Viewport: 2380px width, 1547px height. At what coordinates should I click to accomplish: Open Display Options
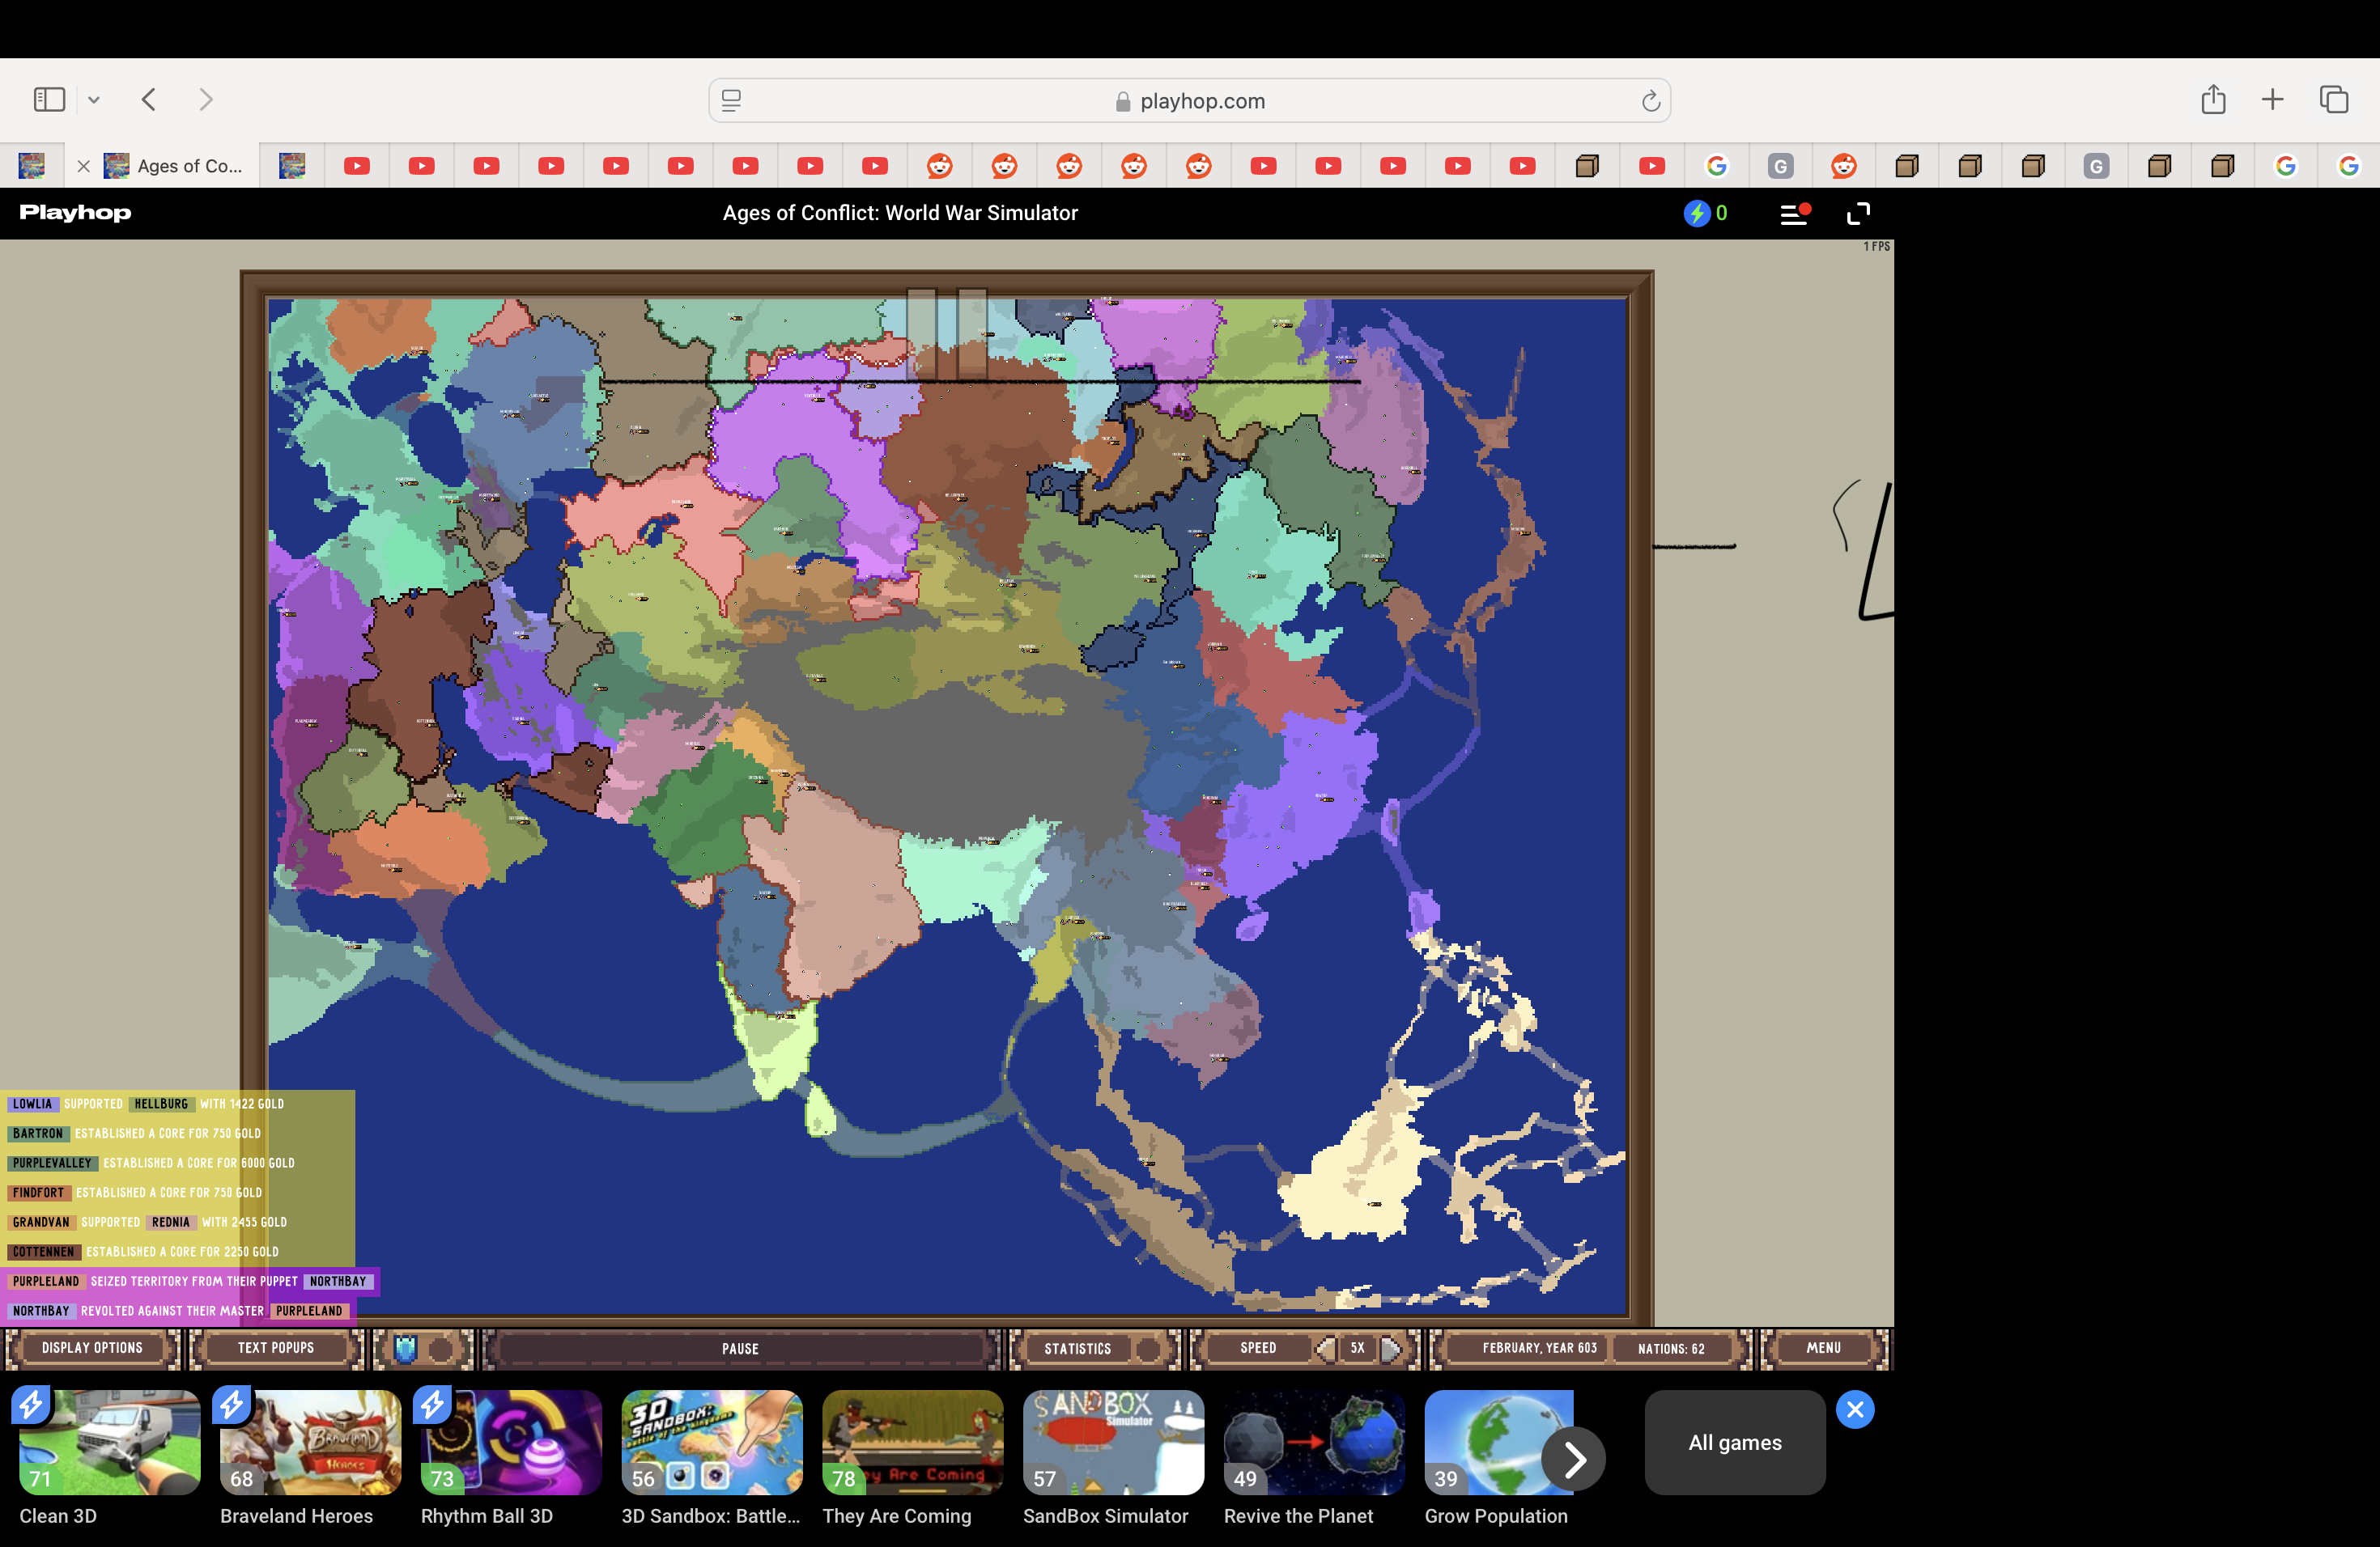[92, 1347]
